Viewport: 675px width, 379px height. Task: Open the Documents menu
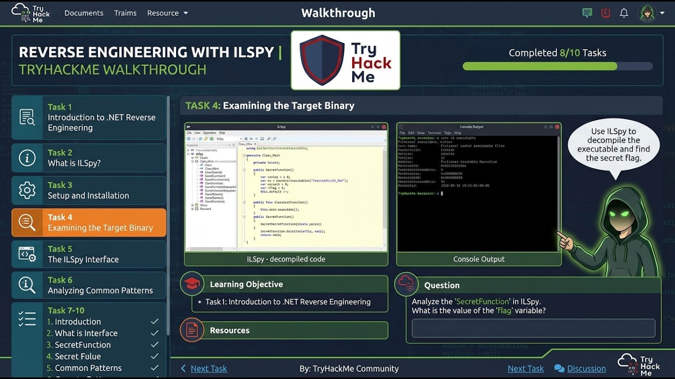tap(84, 13)
